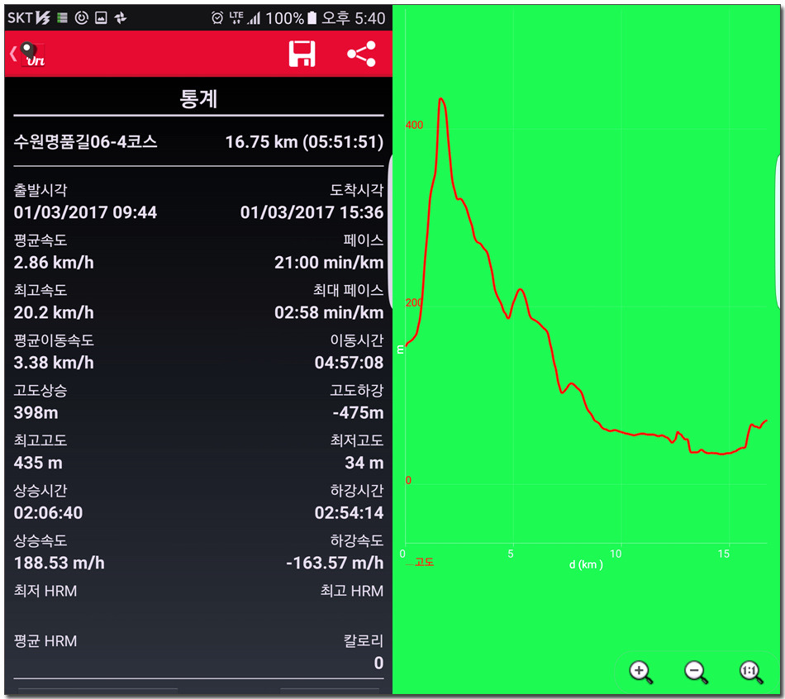Image resolution: width=785 pixels, height=699 pixels.
Task: Select start time 01/03/2017 09:44
Action: click(x=85, y=212)
